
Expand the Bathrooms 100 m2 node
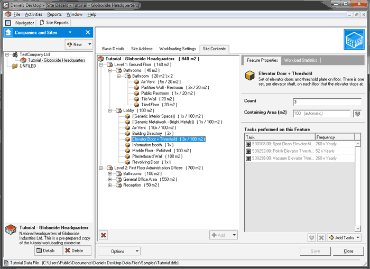[110, 173]
